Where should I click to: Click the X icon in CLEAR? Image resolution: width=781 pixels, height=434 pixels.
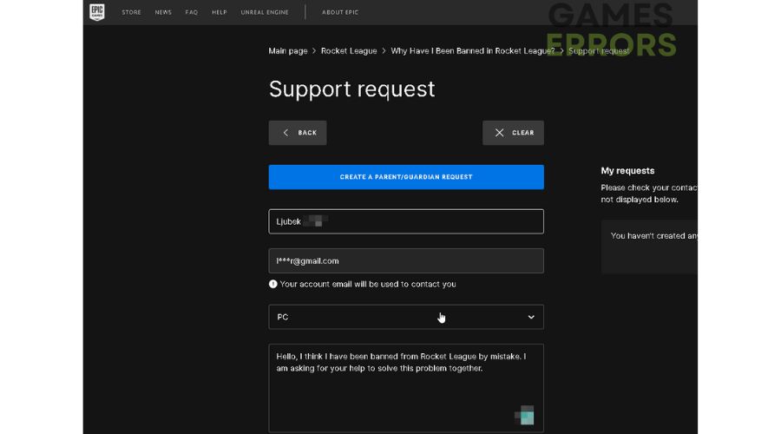click(x=500, y=133)
